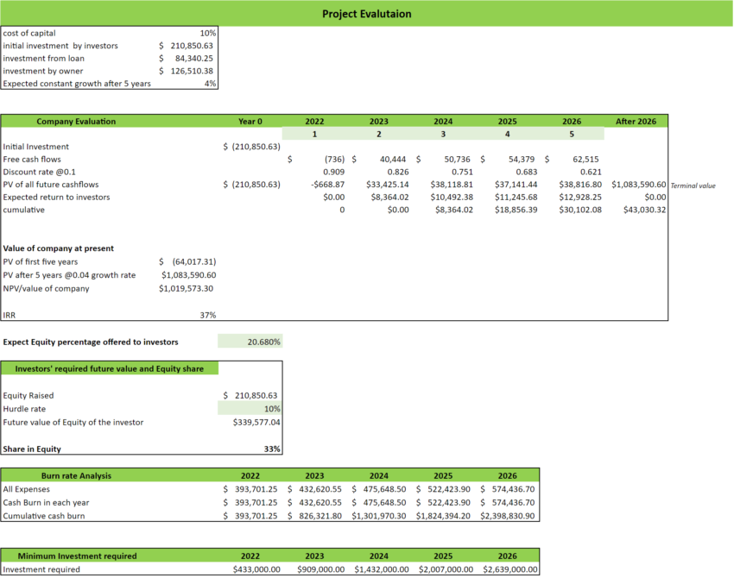Click the After 2026 header cell
This screenshot has width=734, height=578.
pos(636,122)
